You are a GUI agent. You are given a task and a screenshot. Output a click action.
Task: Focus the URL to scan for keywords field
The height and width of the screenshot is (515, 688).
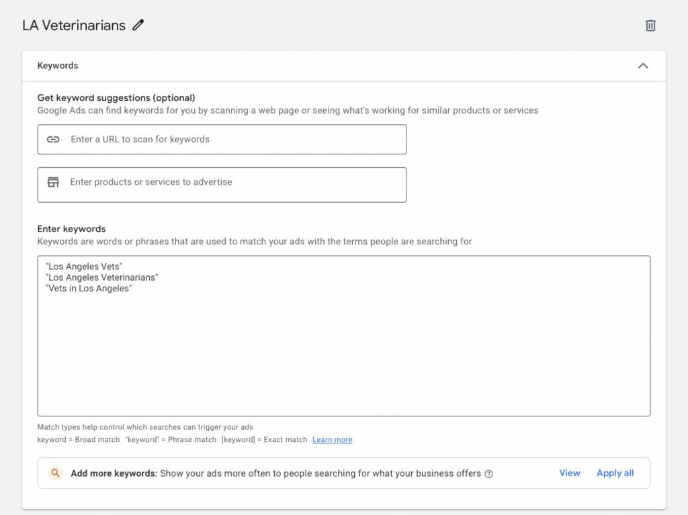[222, 140]
